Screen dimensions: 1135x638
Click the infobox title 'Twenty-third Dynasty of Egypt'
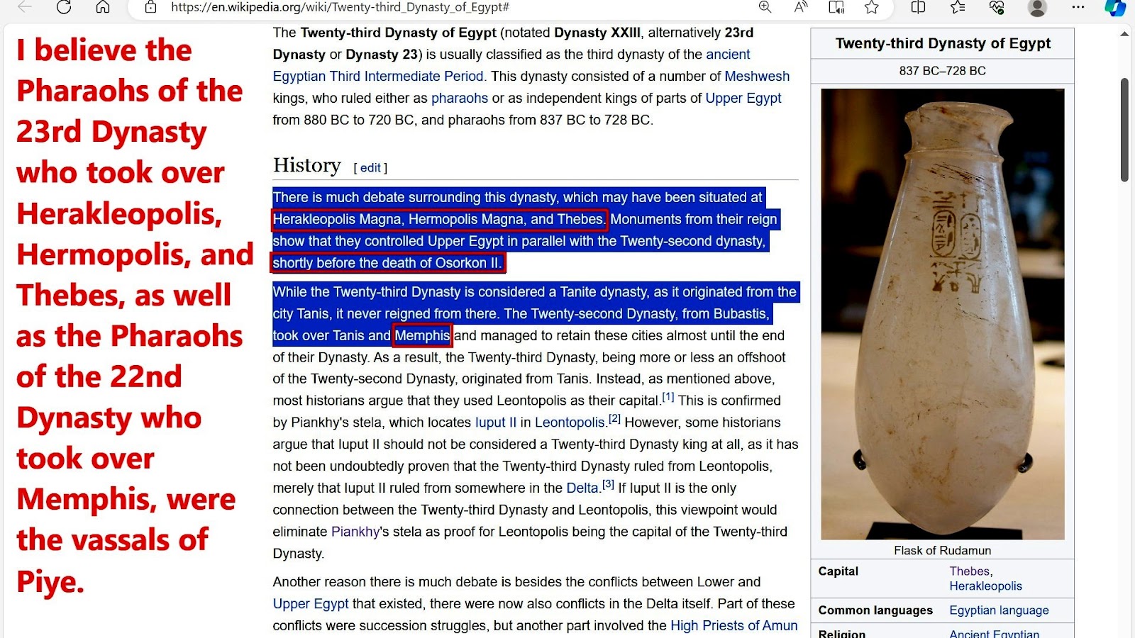(943, 43)
